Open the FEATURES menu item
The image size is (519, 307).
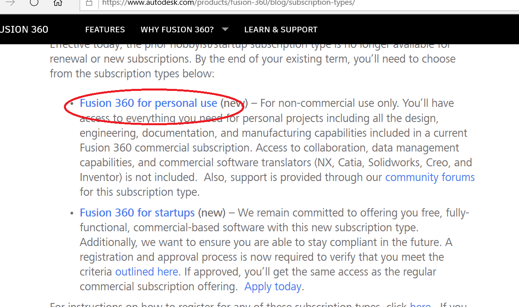105,30
